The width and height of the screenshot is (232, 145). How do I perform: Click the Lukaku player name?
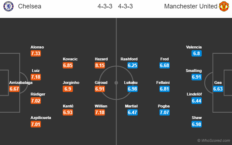point(131,83)
